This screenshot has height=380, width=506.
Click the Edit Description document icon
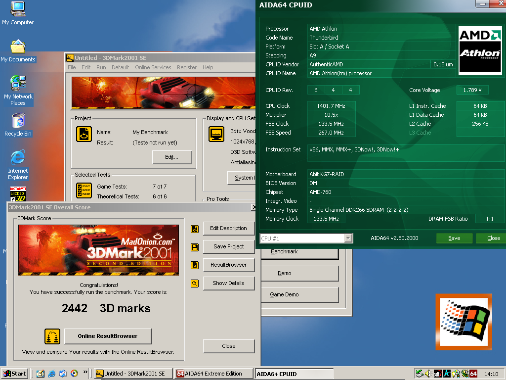195,229
